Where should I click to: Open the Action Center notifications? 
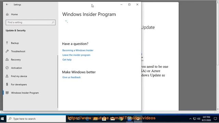tap(215, 119)
